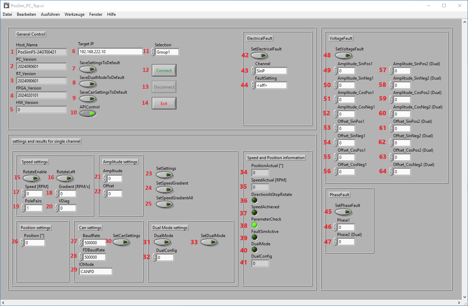Click the Exit button
468x306 pixels.
click(x=164, y=103)
